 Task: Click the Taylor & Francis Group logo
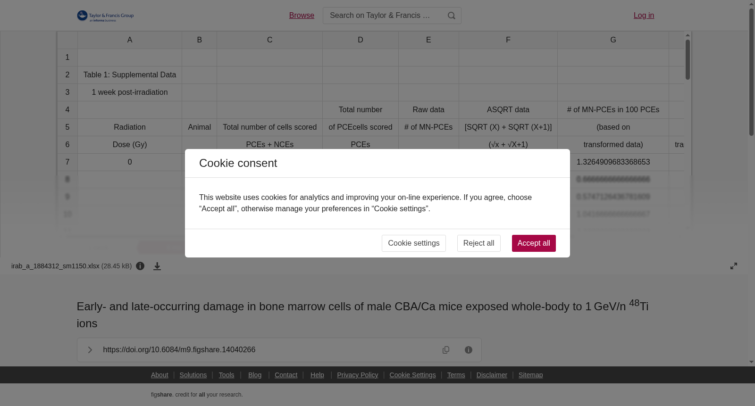click(105, 16)
